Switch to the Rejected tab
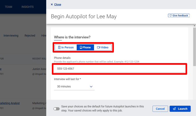Screen dimensions: 196x116 (x=30, y=36)
